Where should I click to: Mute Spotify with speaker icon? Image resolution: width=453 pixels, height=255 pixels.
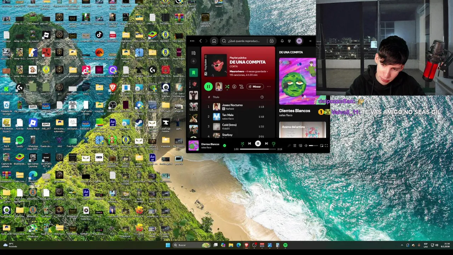point(306,146)
